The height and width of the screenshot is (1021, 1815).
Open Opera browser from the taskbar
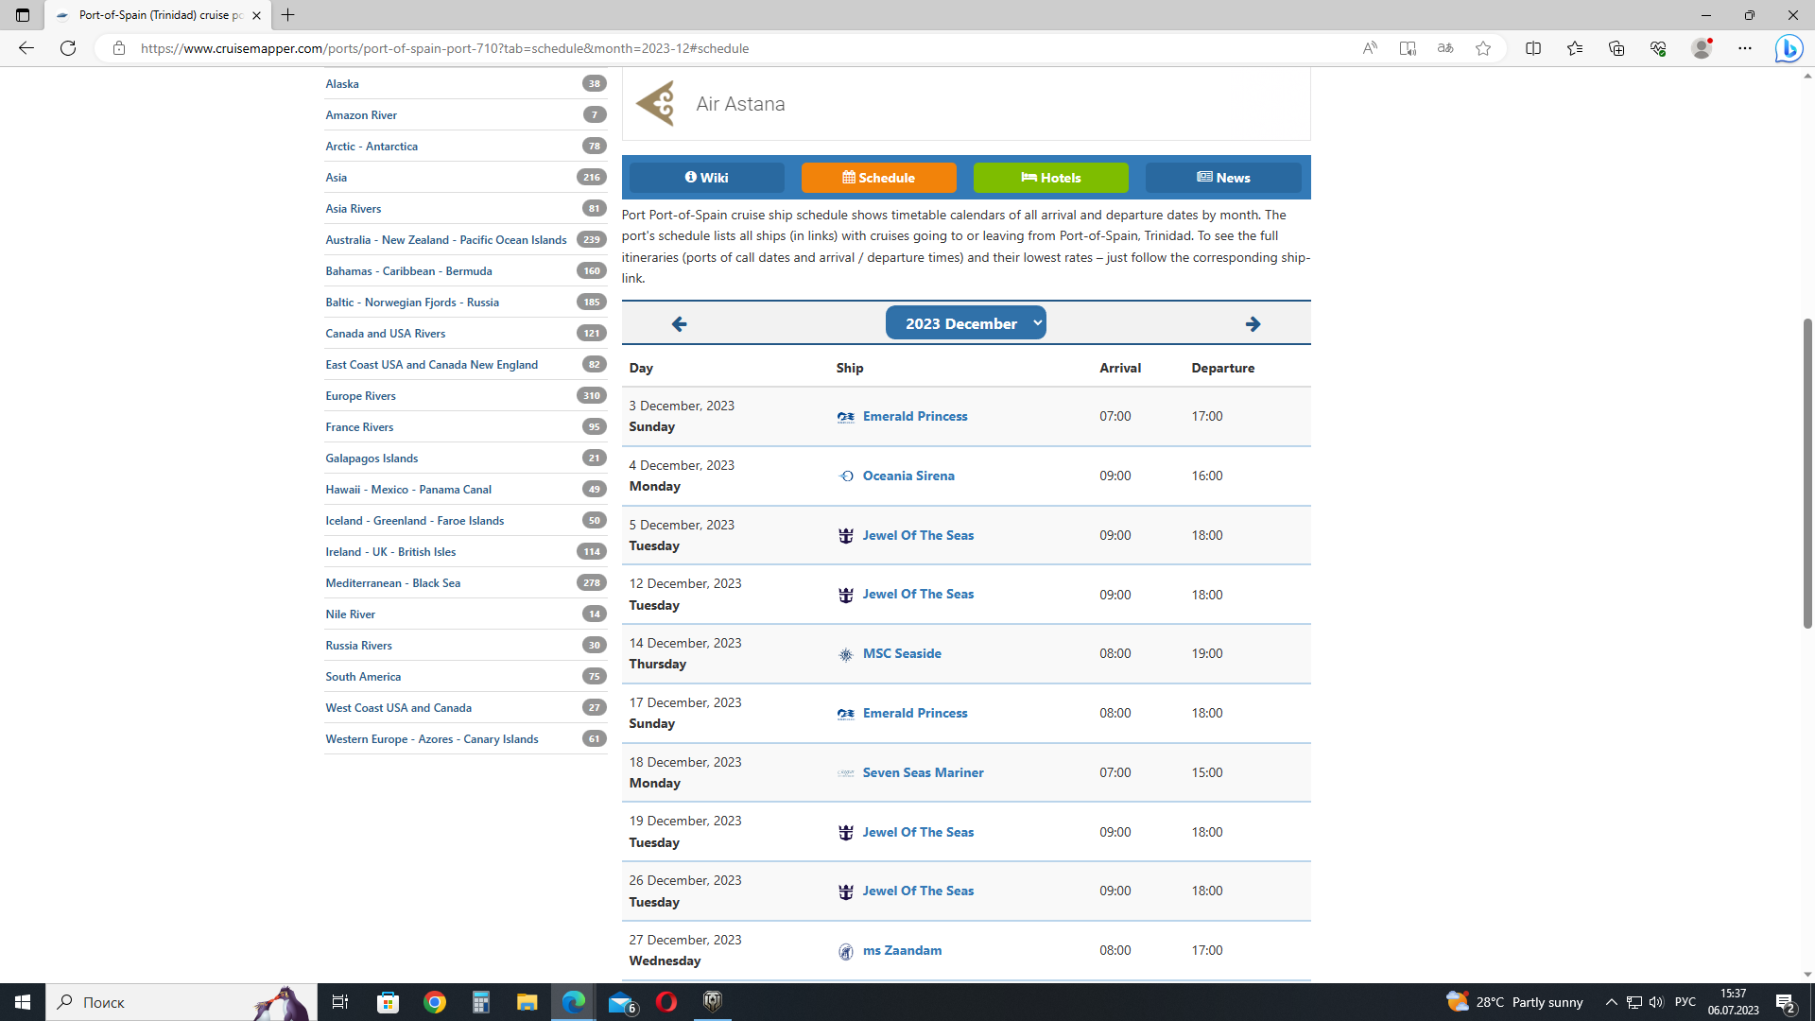coord(666,1002)
